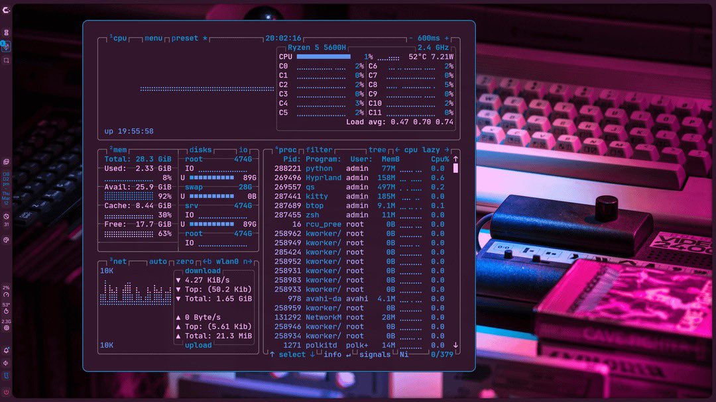716x402 pixels.
Task: Select the Hyprland process row
Action: 359,177
